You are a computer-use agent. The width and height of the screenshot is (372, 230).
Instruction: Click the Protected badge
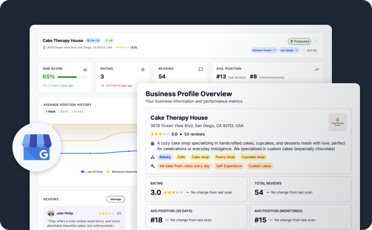299,42
